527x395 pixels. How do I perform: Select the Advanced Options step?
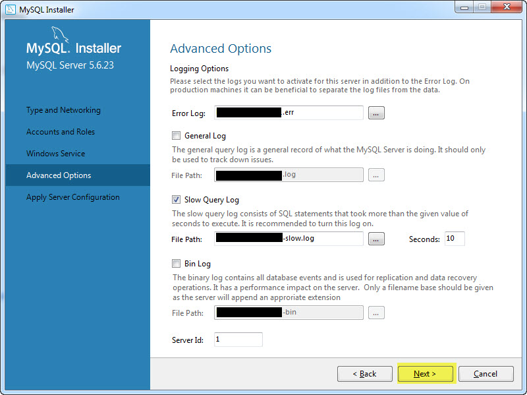pyautogui.click(x=78, y=175)
